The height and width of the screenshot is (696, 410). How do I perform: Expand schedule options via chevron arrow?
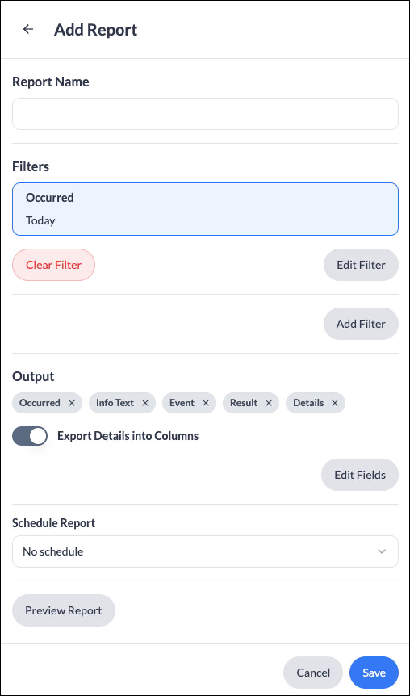(382, 551)
